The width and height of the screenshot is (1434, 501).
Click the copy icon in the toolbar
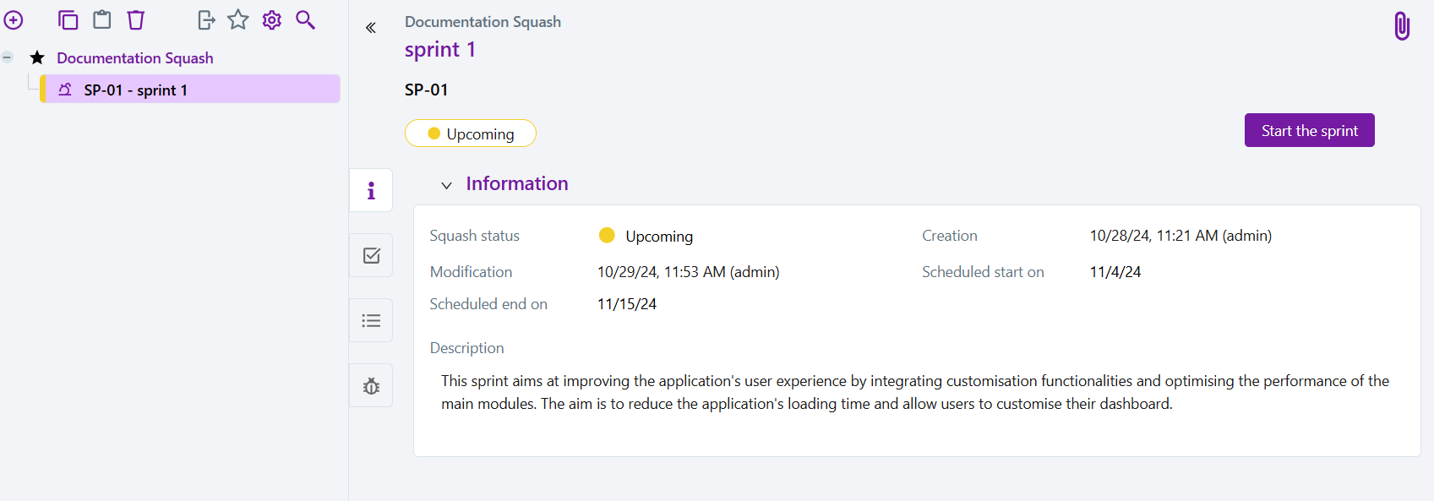point(68,19)
